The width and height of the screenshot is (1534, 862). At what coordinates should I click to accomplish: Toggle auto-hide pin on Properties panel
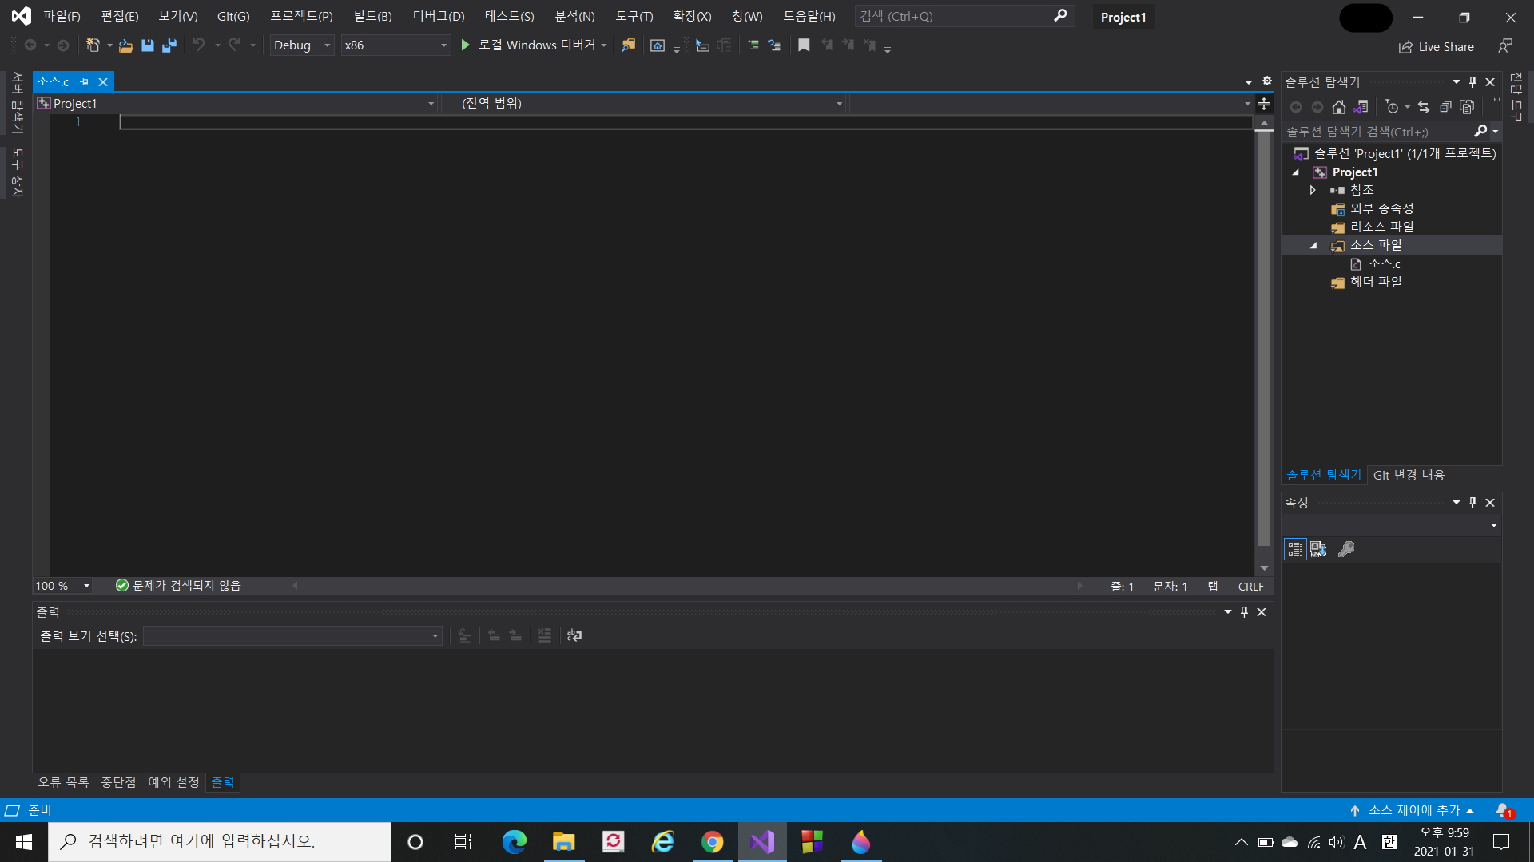click(1472, 502)
